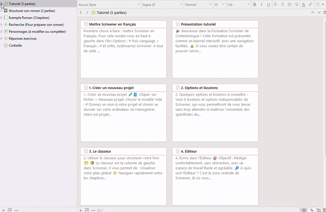Open binder footer more options
The height and width of the screenshot is (212, 326).
16,210
